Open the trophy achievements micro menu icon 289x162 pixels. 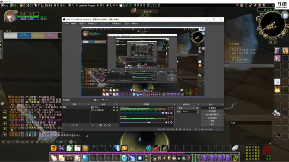[x=169, y=158]
